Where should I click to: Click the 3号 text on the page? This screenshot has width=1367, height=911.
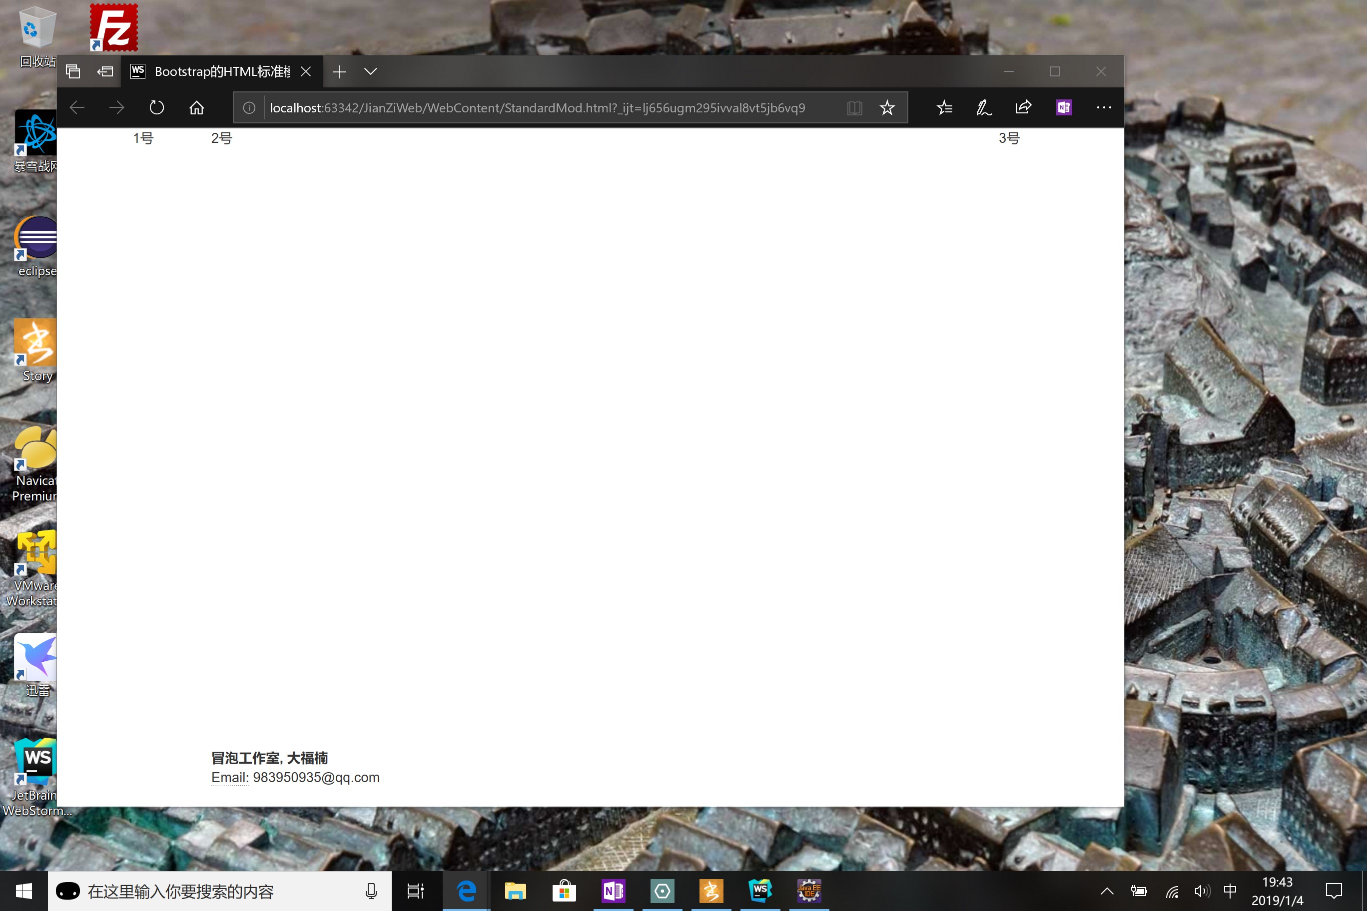[x=1009, y=138]
